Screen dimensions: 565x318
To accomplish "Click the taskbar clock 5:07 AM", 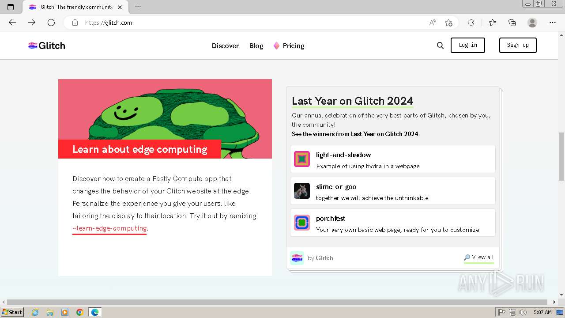I will click(542, 312).
